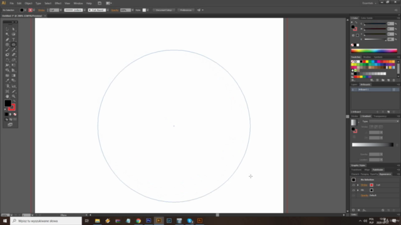Pick the Zoom tool

pyautogui.click(x=14, y=96)
